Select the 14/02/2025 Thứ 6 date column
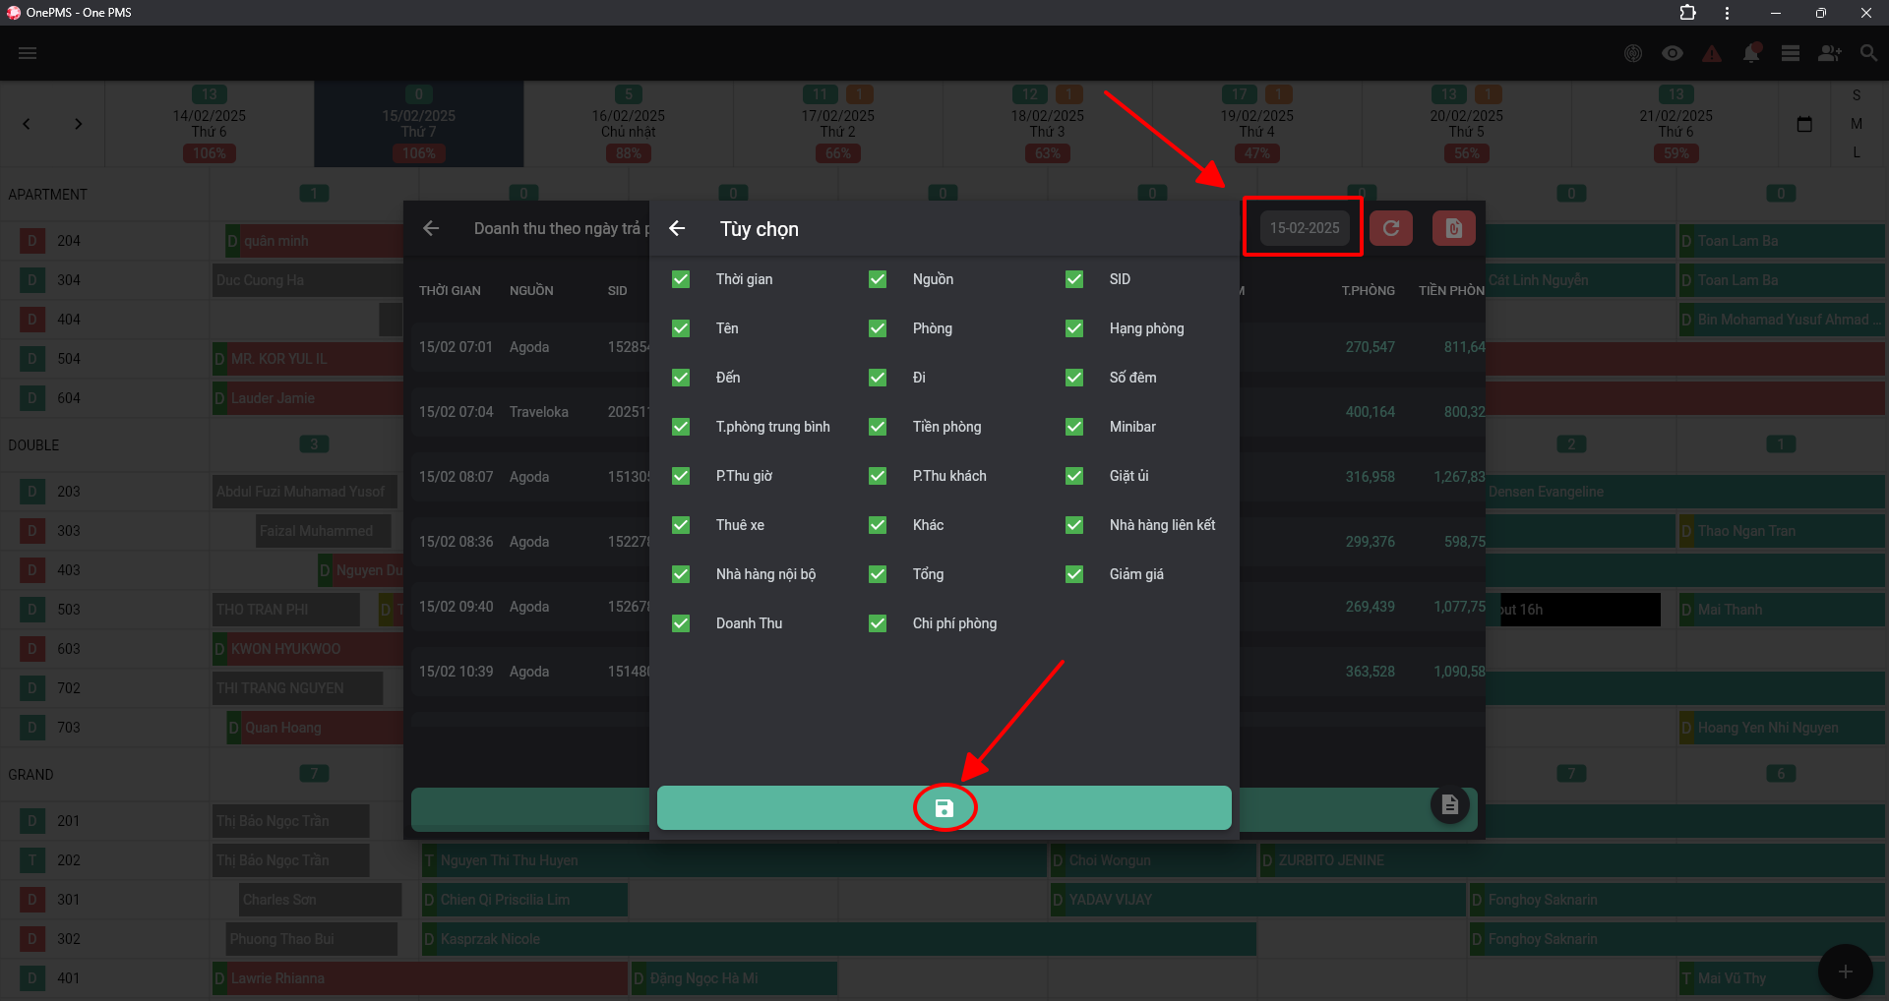The height and width of the screenshot is (1001, 1889). point(210,124)
